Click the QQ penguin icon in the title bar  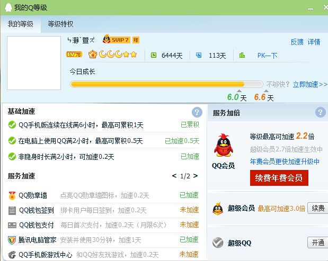[8, 7]
